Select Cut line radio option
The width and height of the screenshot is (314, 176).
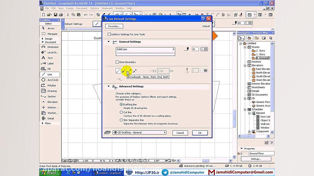click(121, 112)
